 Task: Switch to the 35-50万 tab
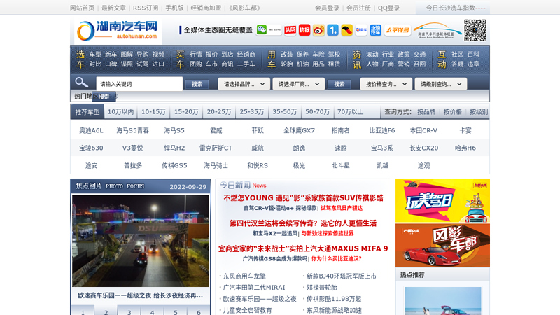[x=285, y=112]
